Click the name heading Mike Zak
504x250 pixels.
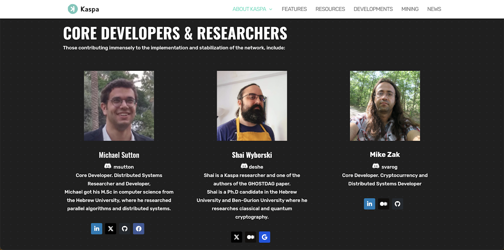click(x=385, y=154)
